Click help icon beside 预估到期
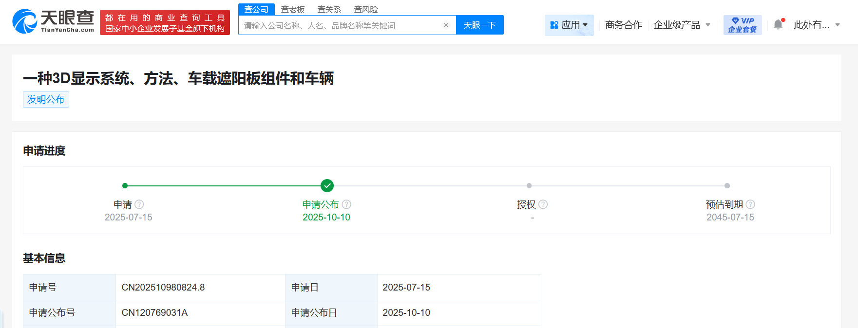Image resolution: width=858 pixels, height=328 pixels. click(x=750, y=204)
